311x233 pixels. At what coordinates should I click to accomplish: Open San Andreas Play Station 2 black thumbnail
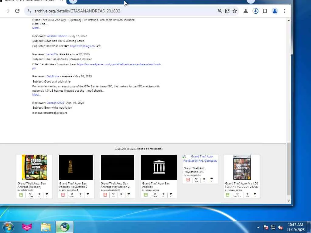[x=118, y=167]
